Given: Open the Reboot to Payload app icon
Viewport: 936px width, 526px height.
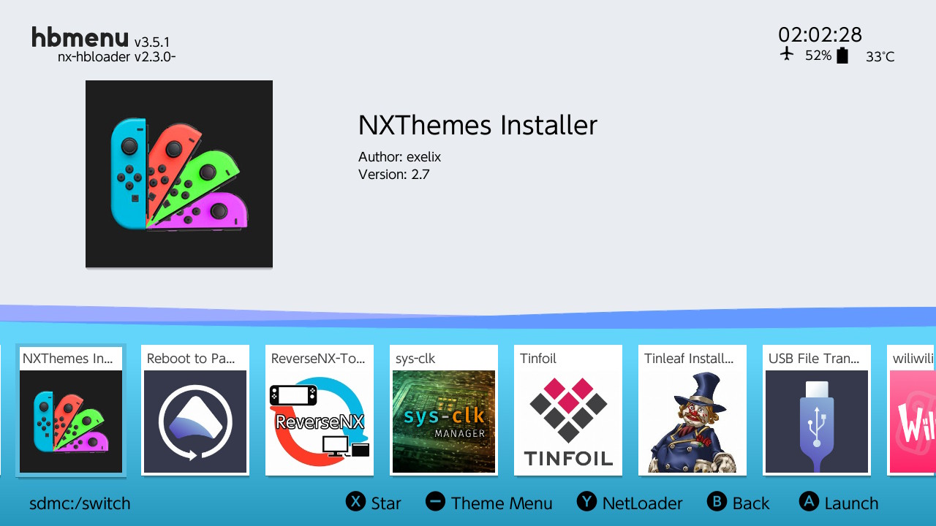Looking at the screenshot, I should 195,422.
